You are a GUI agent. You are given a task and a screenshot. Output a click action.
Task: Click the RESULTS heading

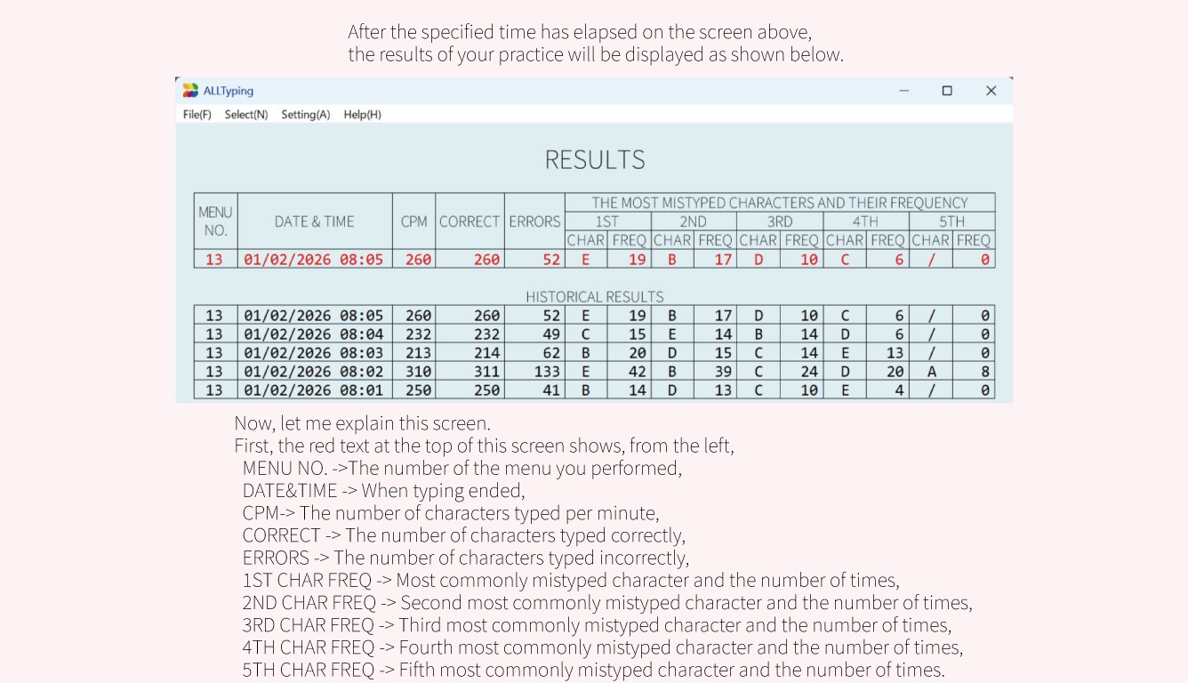(594, 159)
